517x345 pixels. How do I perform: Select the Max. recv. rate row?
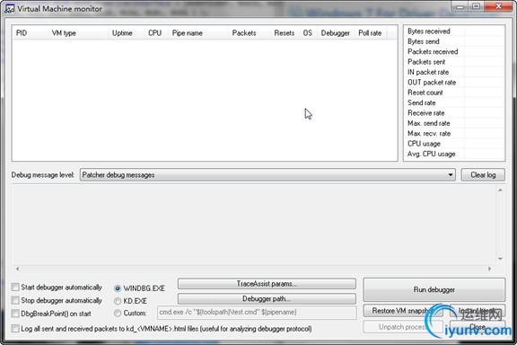point(454,133)
